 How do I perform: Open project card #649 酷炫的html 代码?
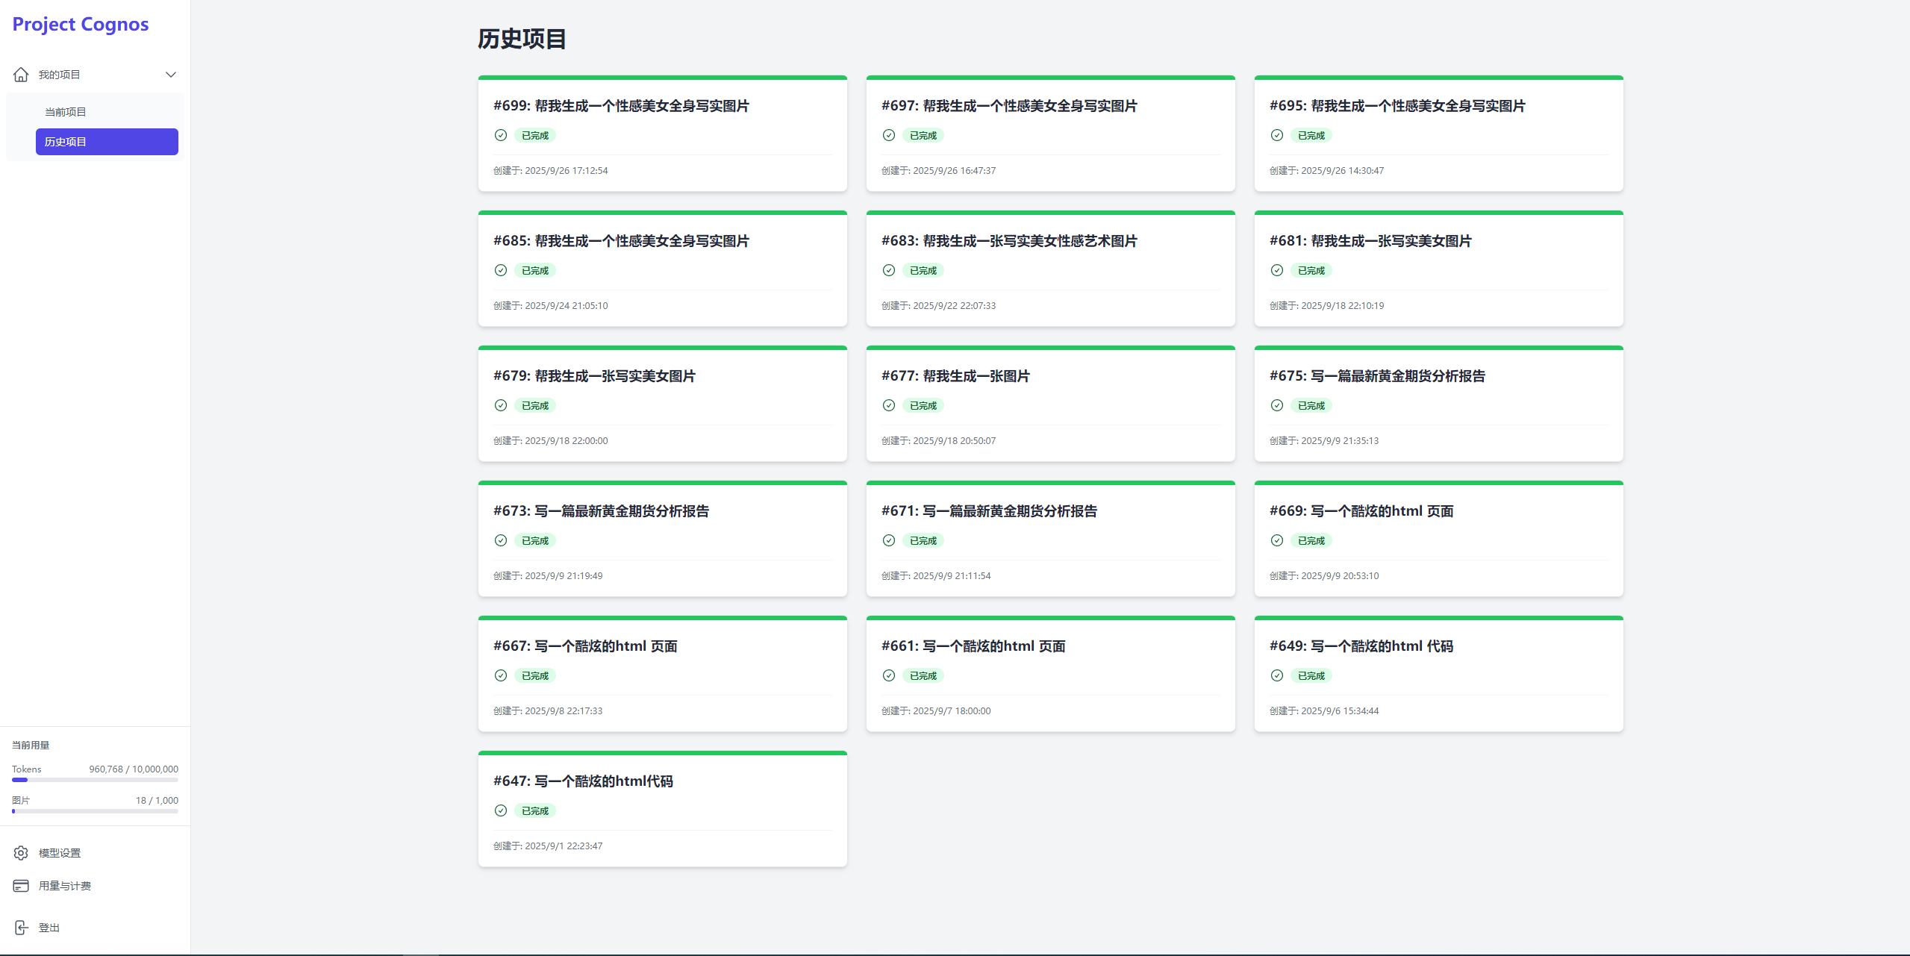tap(1361, 646)
